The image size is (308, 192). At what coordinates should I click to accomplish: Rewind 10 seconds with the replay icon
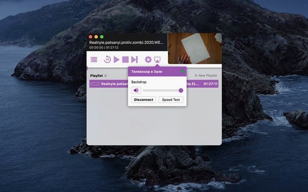[107, 60]
